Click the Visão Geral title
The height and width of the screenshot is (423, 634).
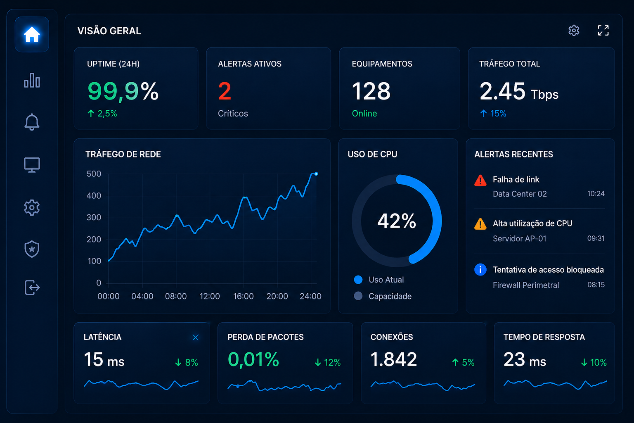click(109, 31)
